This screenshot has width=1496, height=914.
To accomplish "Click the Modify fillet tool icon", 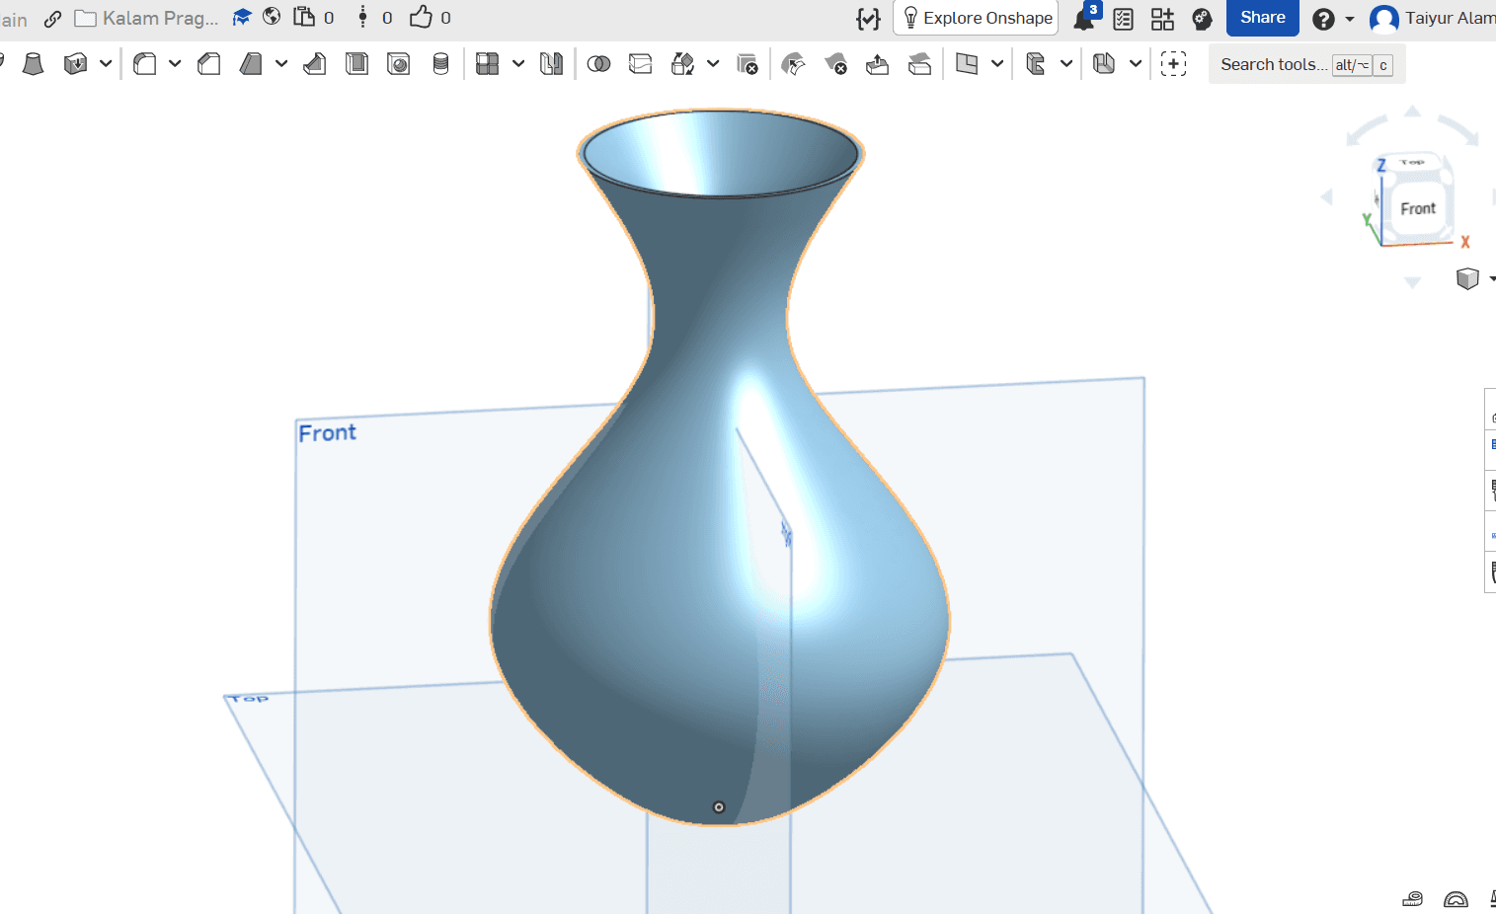I will coord(793,64).
